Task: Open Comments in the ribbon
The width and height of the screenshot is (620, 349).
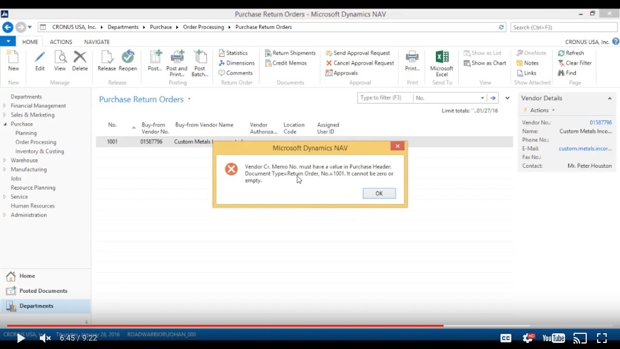Action: tap(235, 73)
